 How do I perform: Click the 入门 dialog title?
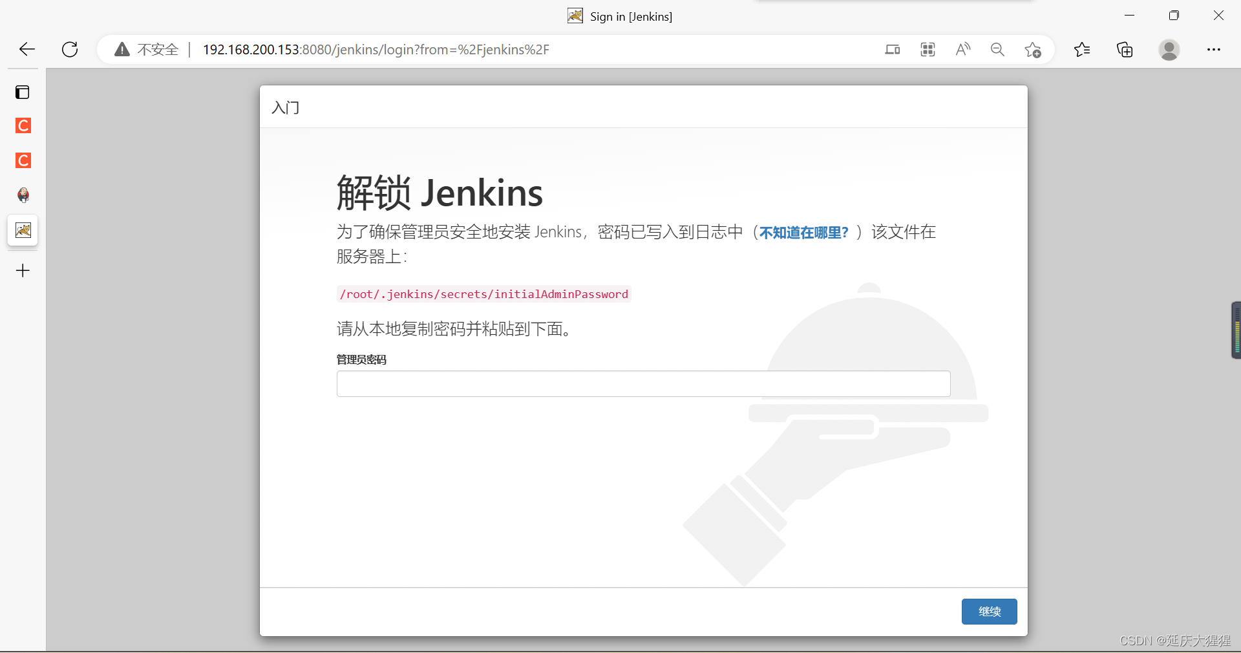coord(286,107)
